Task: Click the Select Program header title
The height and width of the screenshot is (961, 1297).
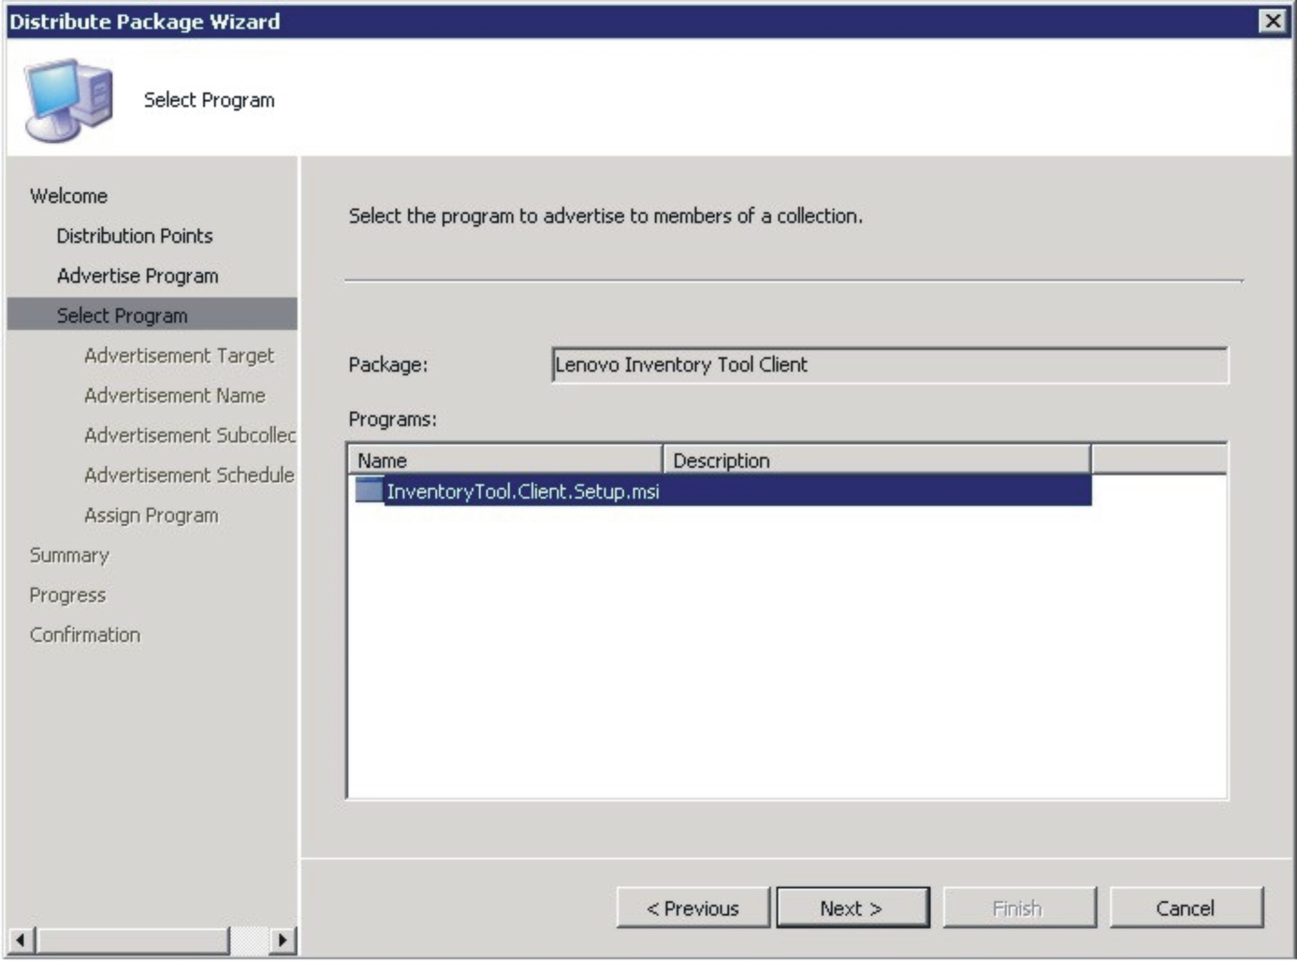Action: click(209, 100)
